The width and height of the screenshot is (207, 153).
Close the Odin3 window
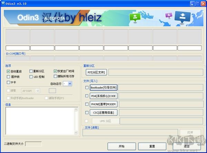[x=203, y=4]
